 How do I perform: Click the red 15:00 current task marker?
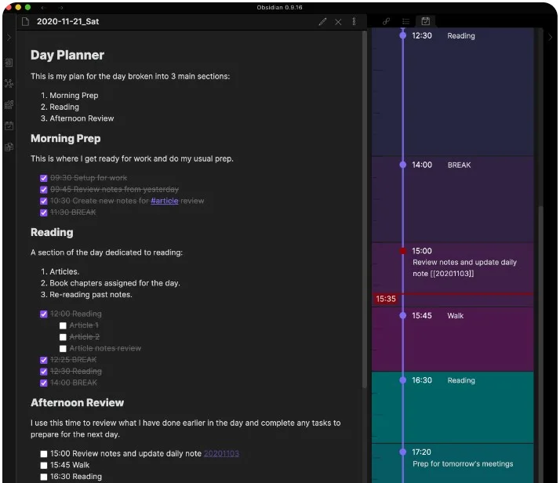pyautogui.click(x=403, y=251)
